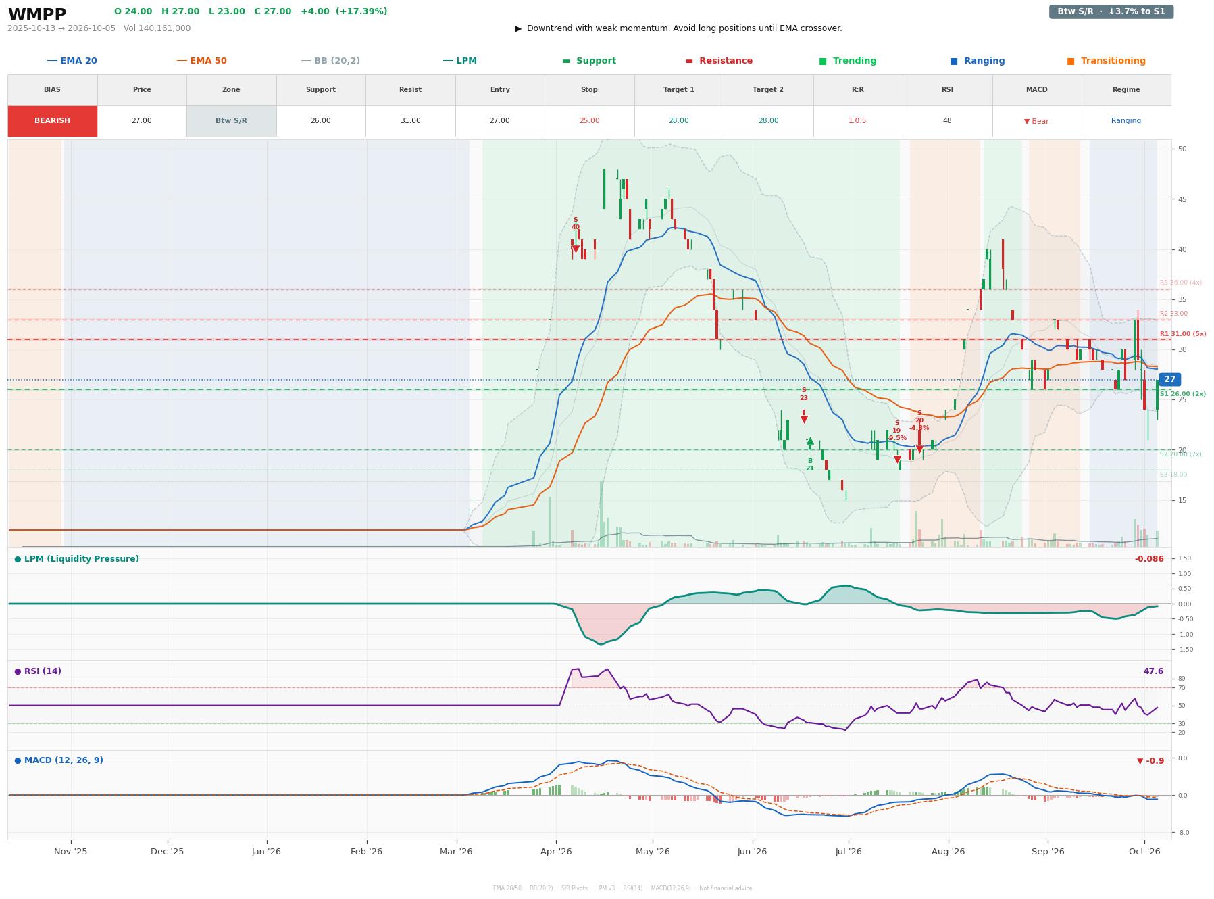Click the S 23 sell signal arrow
This screenshot has width=1214, height=899.
point(804,419)
